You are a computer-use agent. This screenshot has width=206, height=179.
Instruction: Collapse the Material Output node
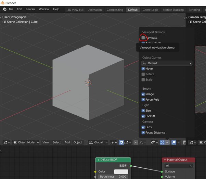165,160
